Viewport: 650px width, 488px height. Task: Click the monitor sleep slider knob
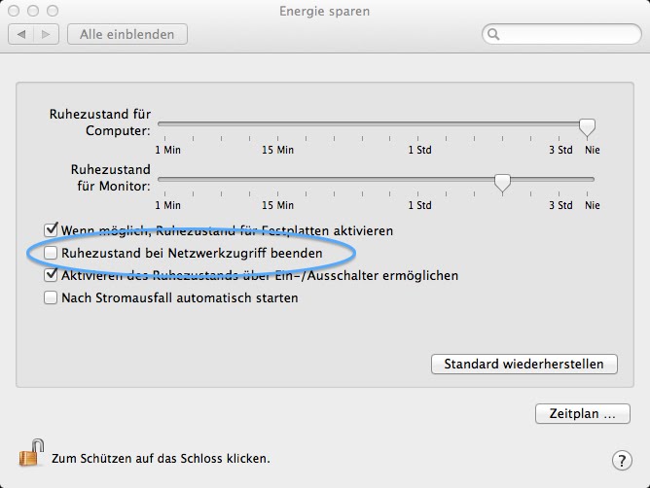502,182
